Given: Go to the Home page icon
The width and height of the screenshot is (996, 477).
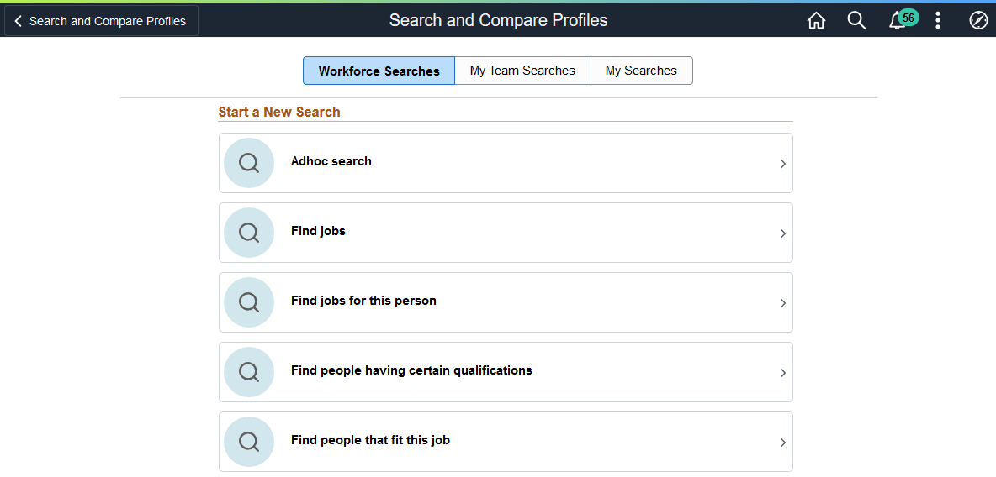Looking at the screenshot, I should pos(816,21).
